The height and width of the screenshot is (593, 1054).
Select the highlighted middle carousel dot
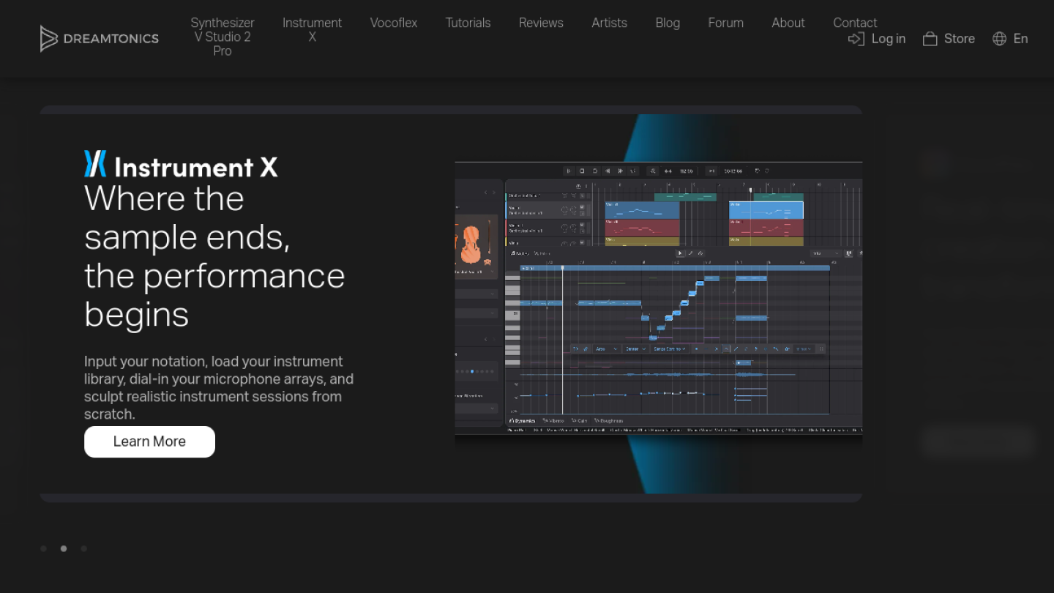(x=64, y=548)
